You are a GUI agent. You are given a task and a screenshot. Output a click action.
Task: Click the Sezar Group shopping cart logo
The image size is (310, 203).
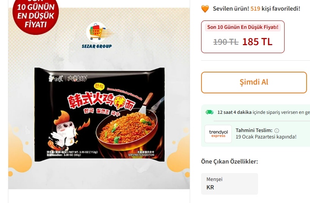(x=97, y=32)
